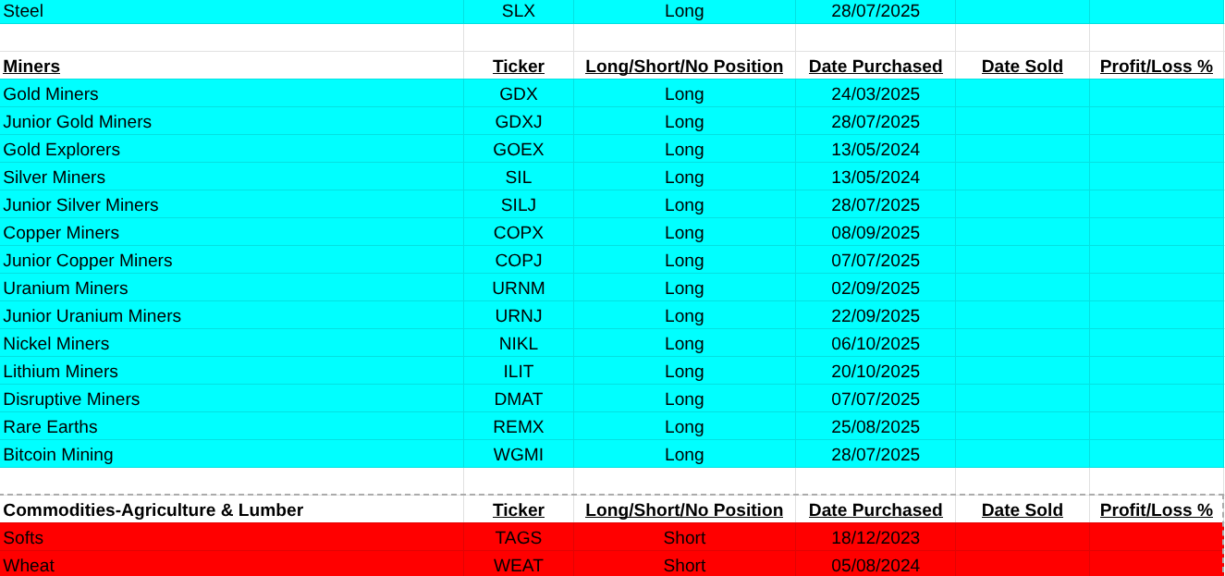
Task: Click the COPX ticker cell
Action: [518, 233]
